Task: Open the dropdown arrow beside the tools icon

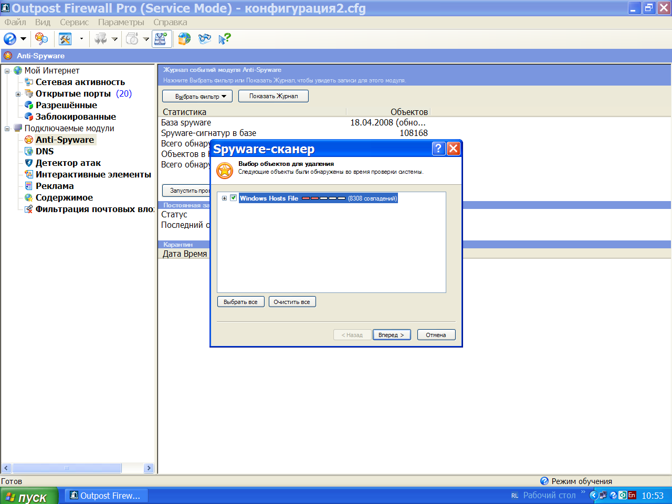Action: pos(81,39)
